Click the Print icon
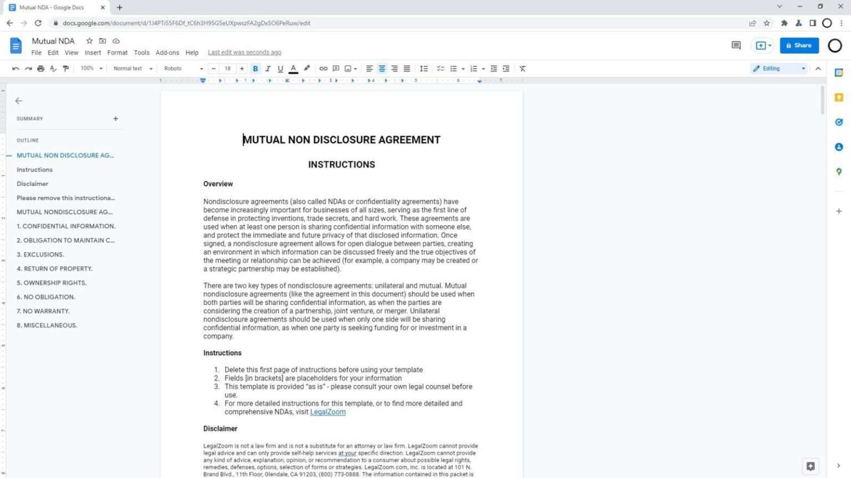Image resolution: width=851 pixels, height=478 pixels. point(40,68)
